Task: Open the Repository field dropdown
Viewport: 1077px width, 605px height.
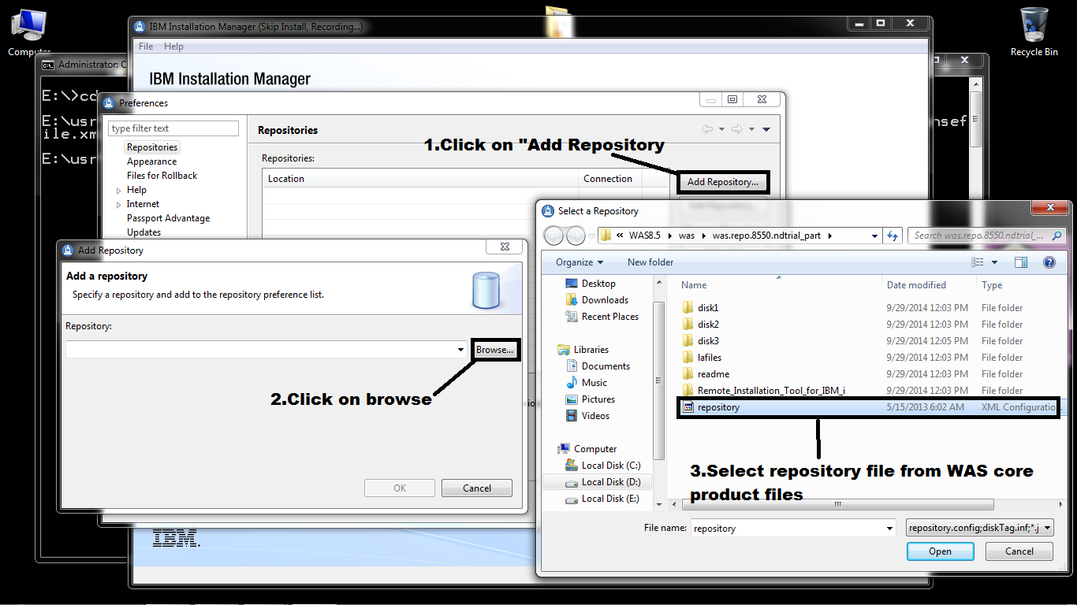Action: 460,349
